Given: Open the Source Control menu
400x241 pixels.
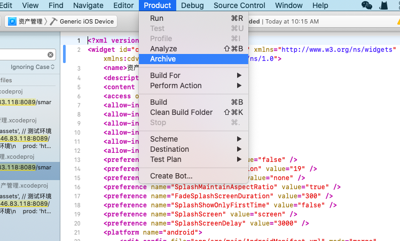Looking at the screenshot, I should point(239,5).
